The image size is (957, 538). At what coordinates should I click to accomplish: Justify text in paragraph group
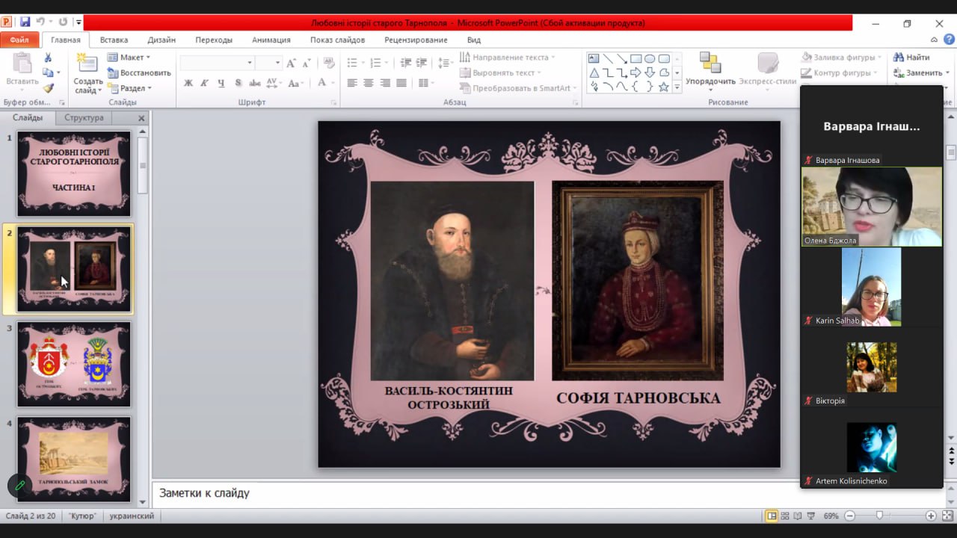tap(401, 83)
